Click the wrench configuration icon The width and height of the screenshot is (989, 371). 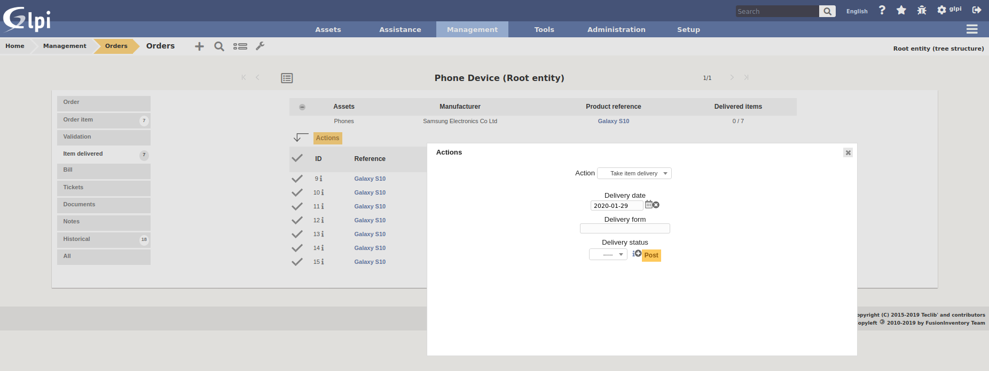point(260,46)
